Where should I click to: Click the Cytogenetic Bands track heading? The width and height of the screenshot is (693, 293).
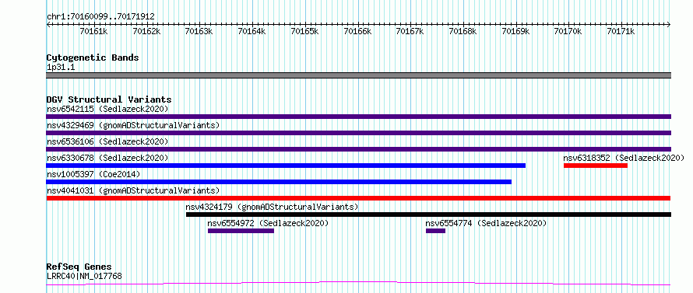coord(93,58)
